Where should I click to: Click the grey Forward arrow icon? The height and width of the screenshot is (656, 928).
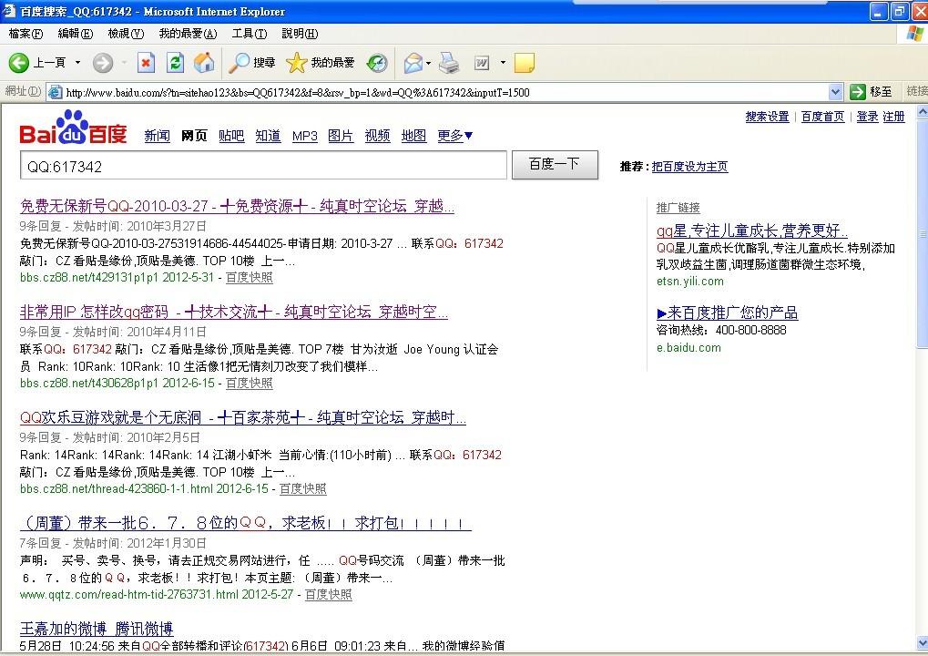pyautogui.click(x=102, y=63)
